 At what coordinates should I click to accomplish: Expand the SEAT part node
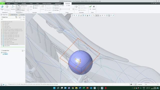[x=1, y=46]
